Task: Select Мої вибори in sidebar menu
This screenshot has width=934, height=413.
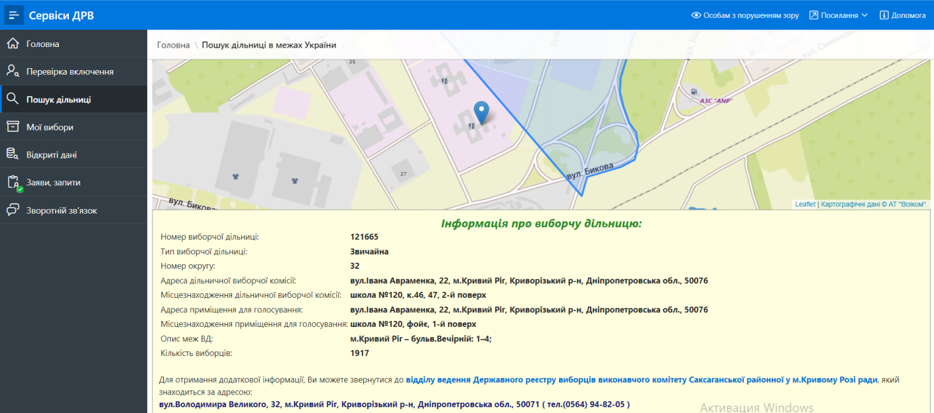Action: coord(50,127)
